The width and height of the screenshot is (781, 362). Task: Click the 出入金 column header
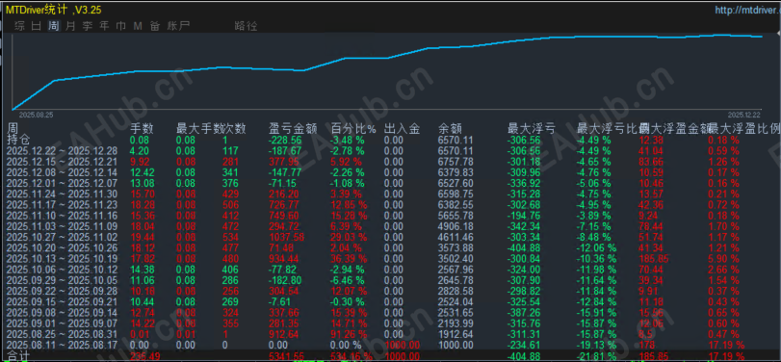(x=402, y=128)
